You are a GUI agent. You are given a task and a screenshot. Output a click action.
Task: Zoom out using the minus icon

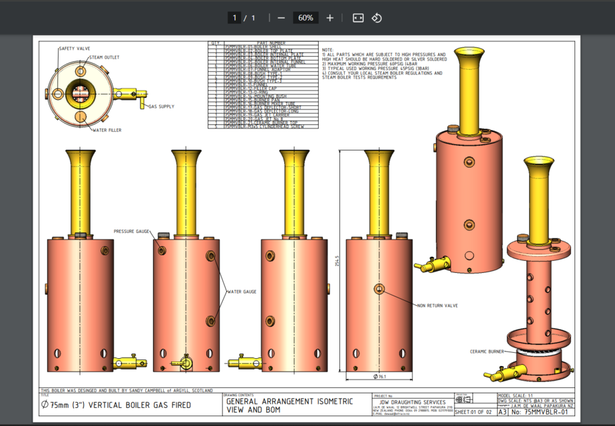pos(283,17)
